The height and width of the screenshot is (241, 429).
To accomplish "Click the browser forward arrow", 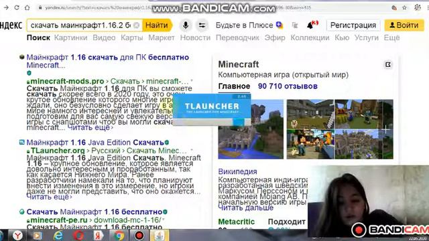I will pyautogui.click(x=6, y=7).
